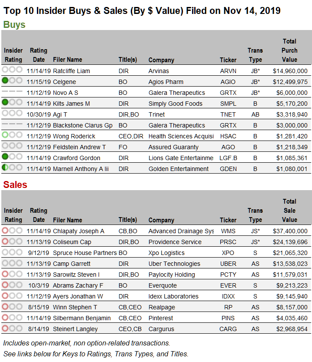312x362 pixels.
Task: Select the Galera Therapeutics row for Novo A S
Action: pyautogui.click(x=176, y=93)
